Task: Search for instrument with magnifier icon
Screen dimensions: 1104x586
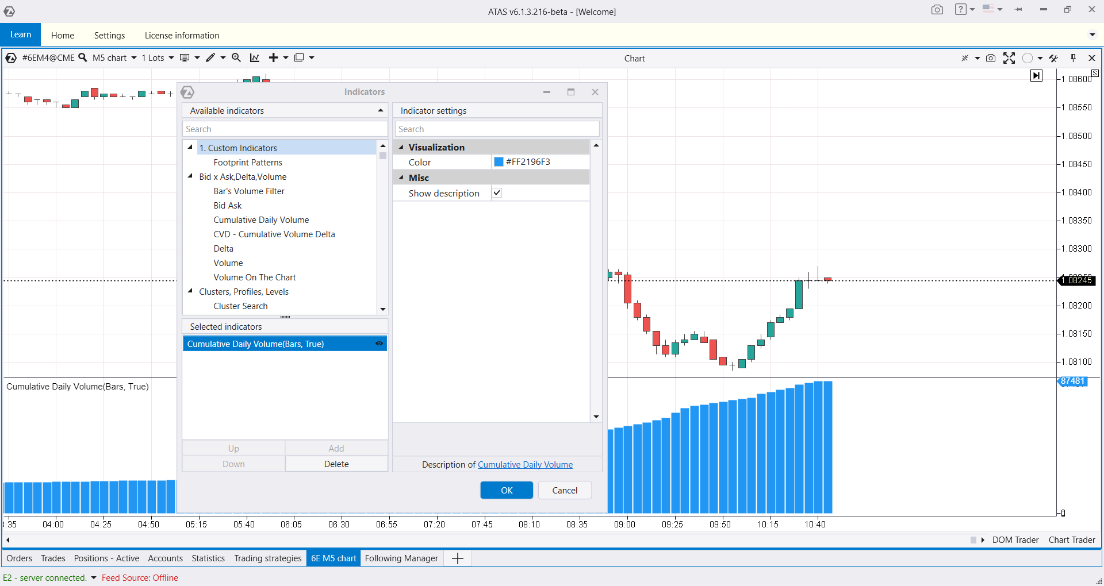Action: [x=83, y=57]
